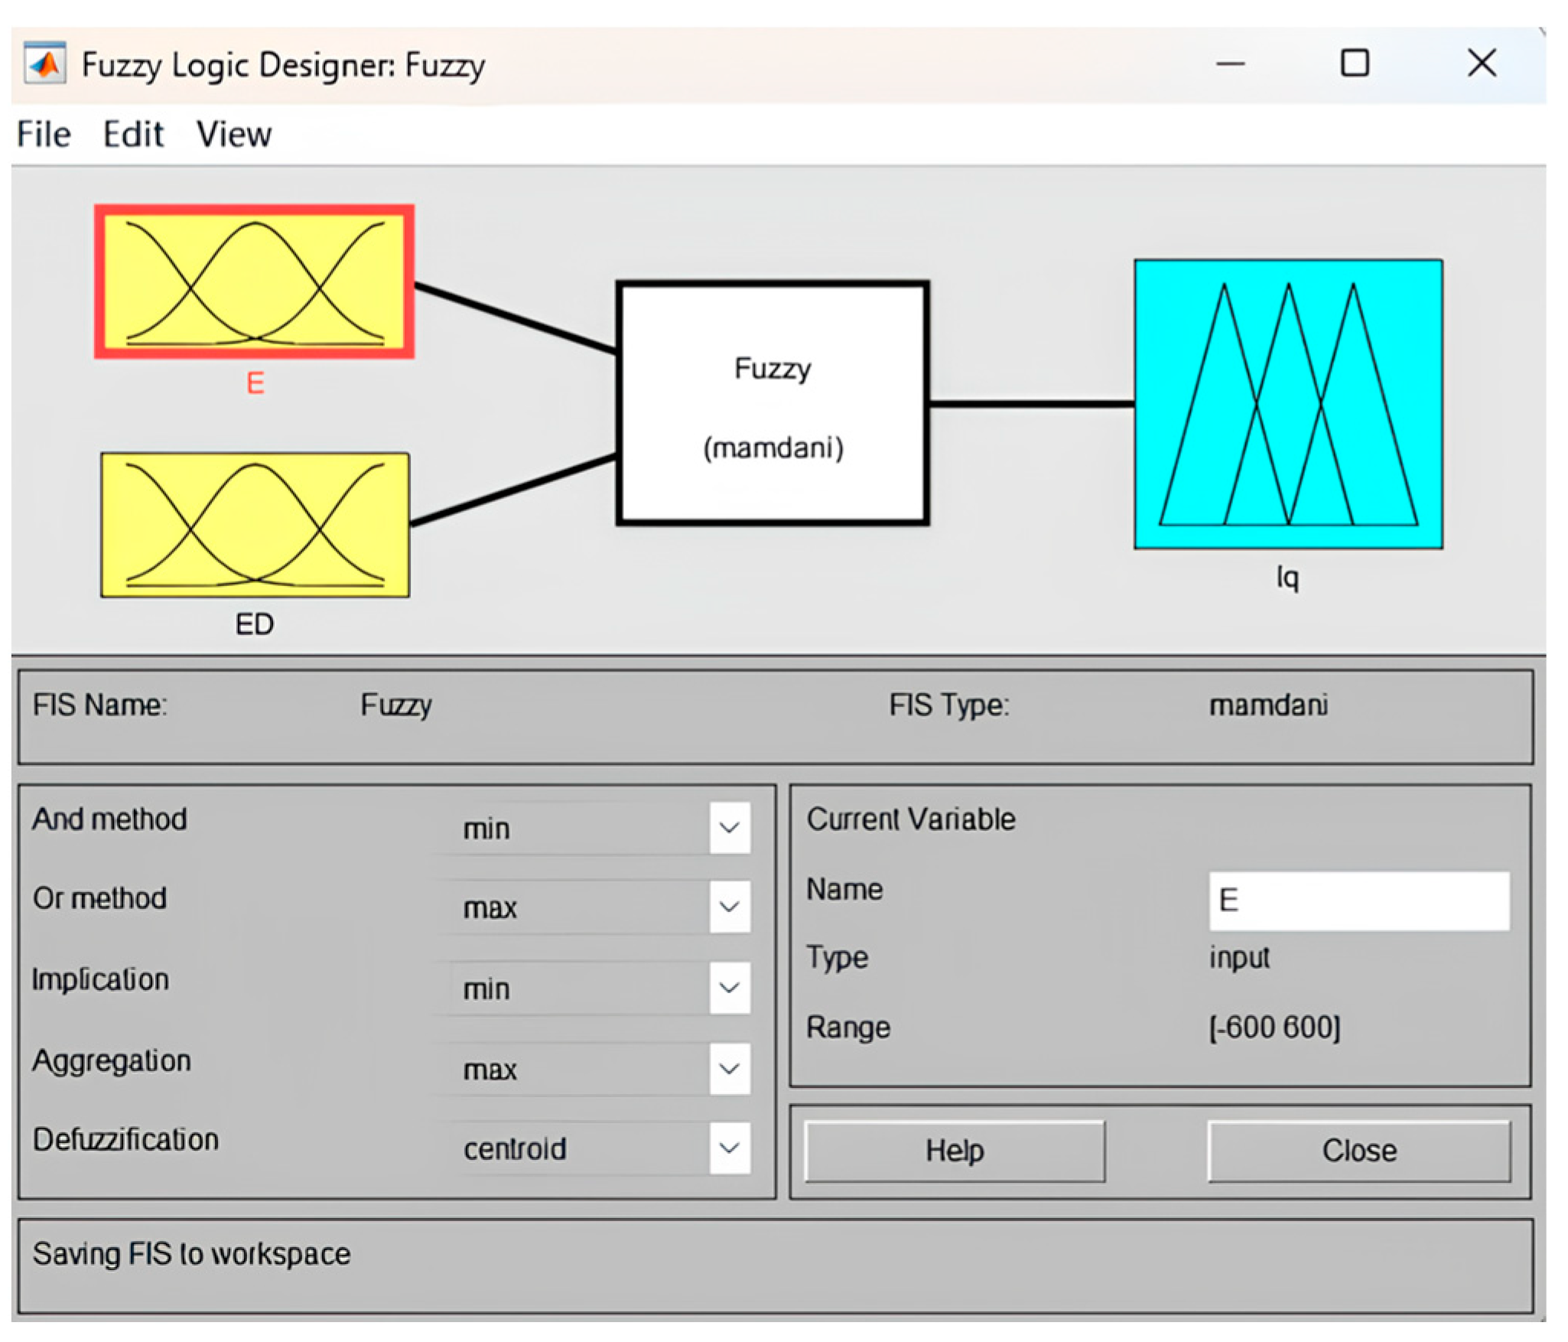
Task: Expand the Defuzzification centroid dropdown
Action: point(729,1148)
